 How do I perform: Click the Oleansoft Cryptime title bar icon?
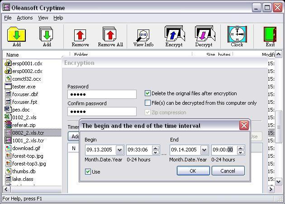[6, 7]
